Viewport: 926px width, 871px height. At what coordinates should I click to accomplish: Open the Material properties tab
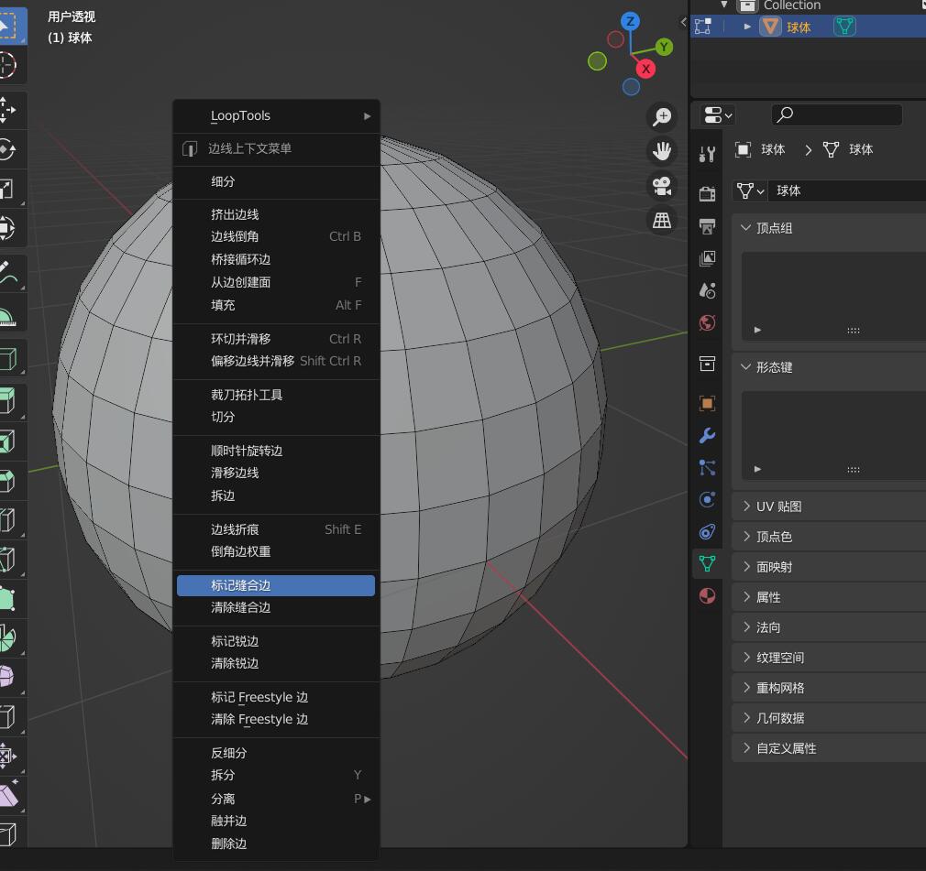tap(707, 596)
